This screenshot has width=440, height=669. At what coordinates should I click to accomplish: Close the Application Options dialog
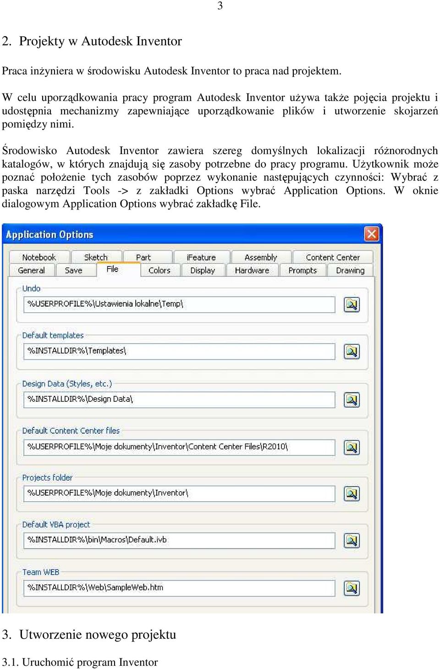[x=371, y=234]
